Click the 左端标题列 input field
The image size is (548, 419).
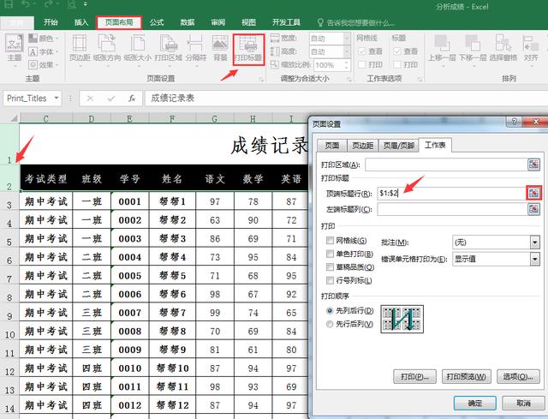[x=452, y=209]
